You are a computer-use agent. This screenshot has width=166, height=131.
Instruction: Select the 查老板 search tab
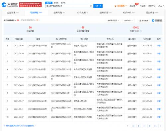point(56,3)
